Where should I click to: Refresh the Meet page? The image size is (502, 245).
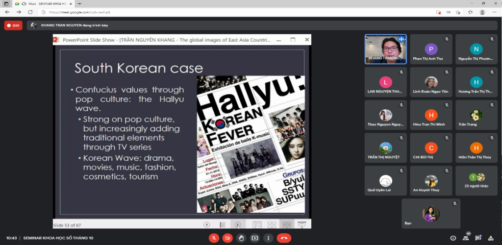tap(30, 12)
